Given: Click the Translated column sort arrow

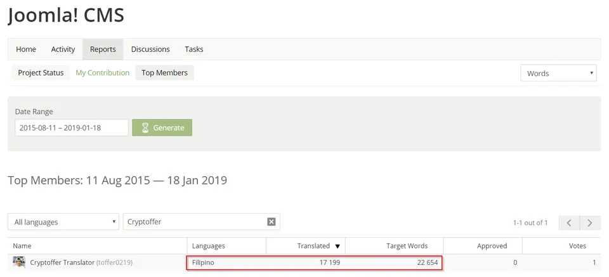Looking at the screenshot, I should (x=337, y=247).
